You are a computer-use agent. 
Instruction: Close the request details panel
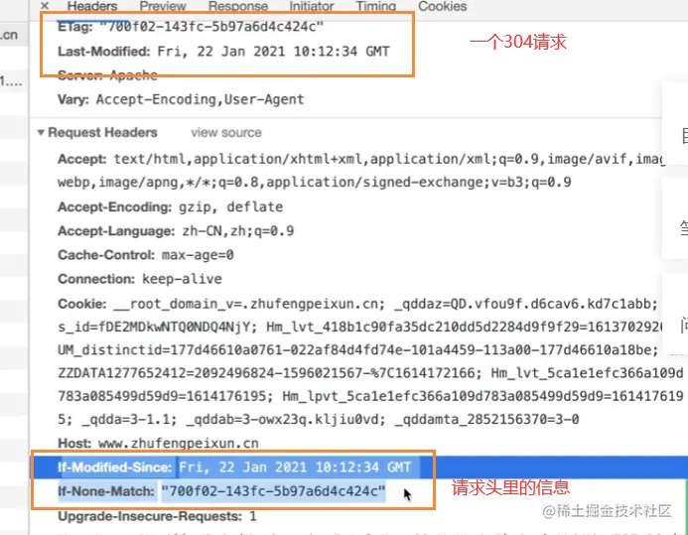tap(45, 6)
